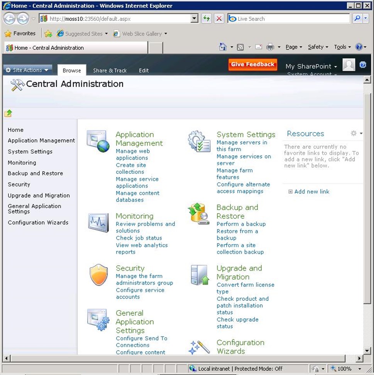Expand the My SharePoint dropdown

coord(311,66)
